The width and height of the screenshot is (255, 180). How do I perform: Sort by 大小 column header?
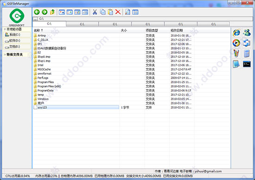(132, 31)
